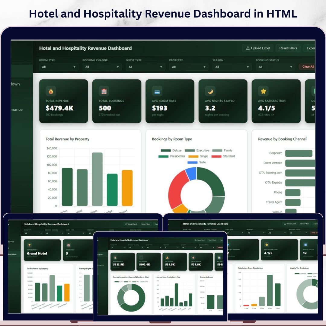The image size is (326, 326).
Task: Click Upload Excel button in the largest dashboard
Action: click(258, 48)
